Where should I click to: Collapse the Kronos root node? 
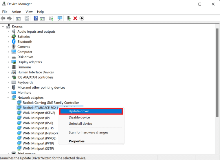pyautogui.click(x=3, y=27)
